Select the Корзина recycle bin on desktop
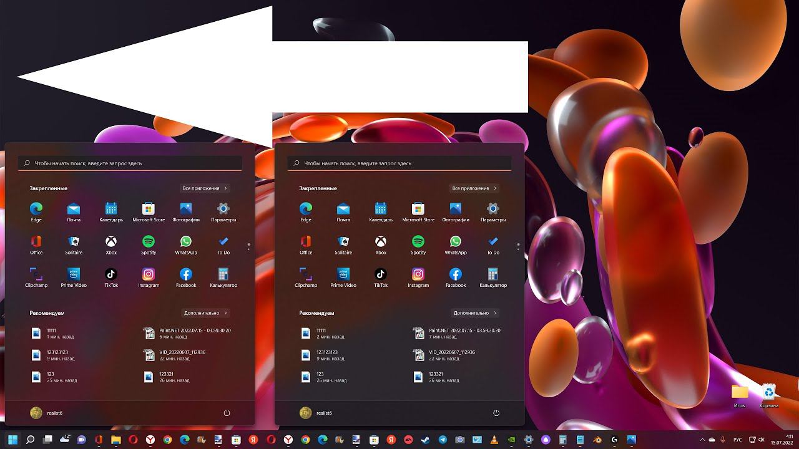The height and width of the screenshot is (449, 799). [769, 395]
